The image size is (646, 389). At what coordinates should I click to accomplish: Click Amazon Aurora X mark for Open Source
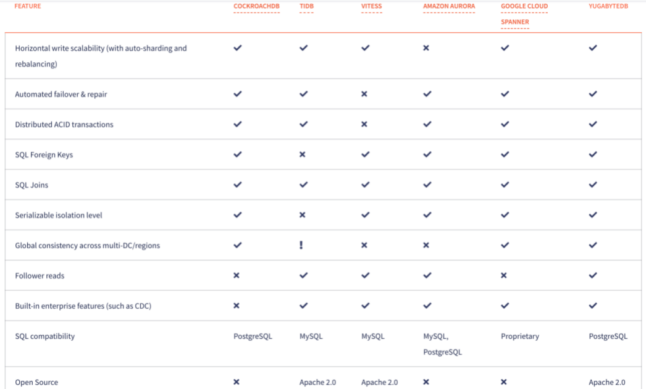[426, 382]
